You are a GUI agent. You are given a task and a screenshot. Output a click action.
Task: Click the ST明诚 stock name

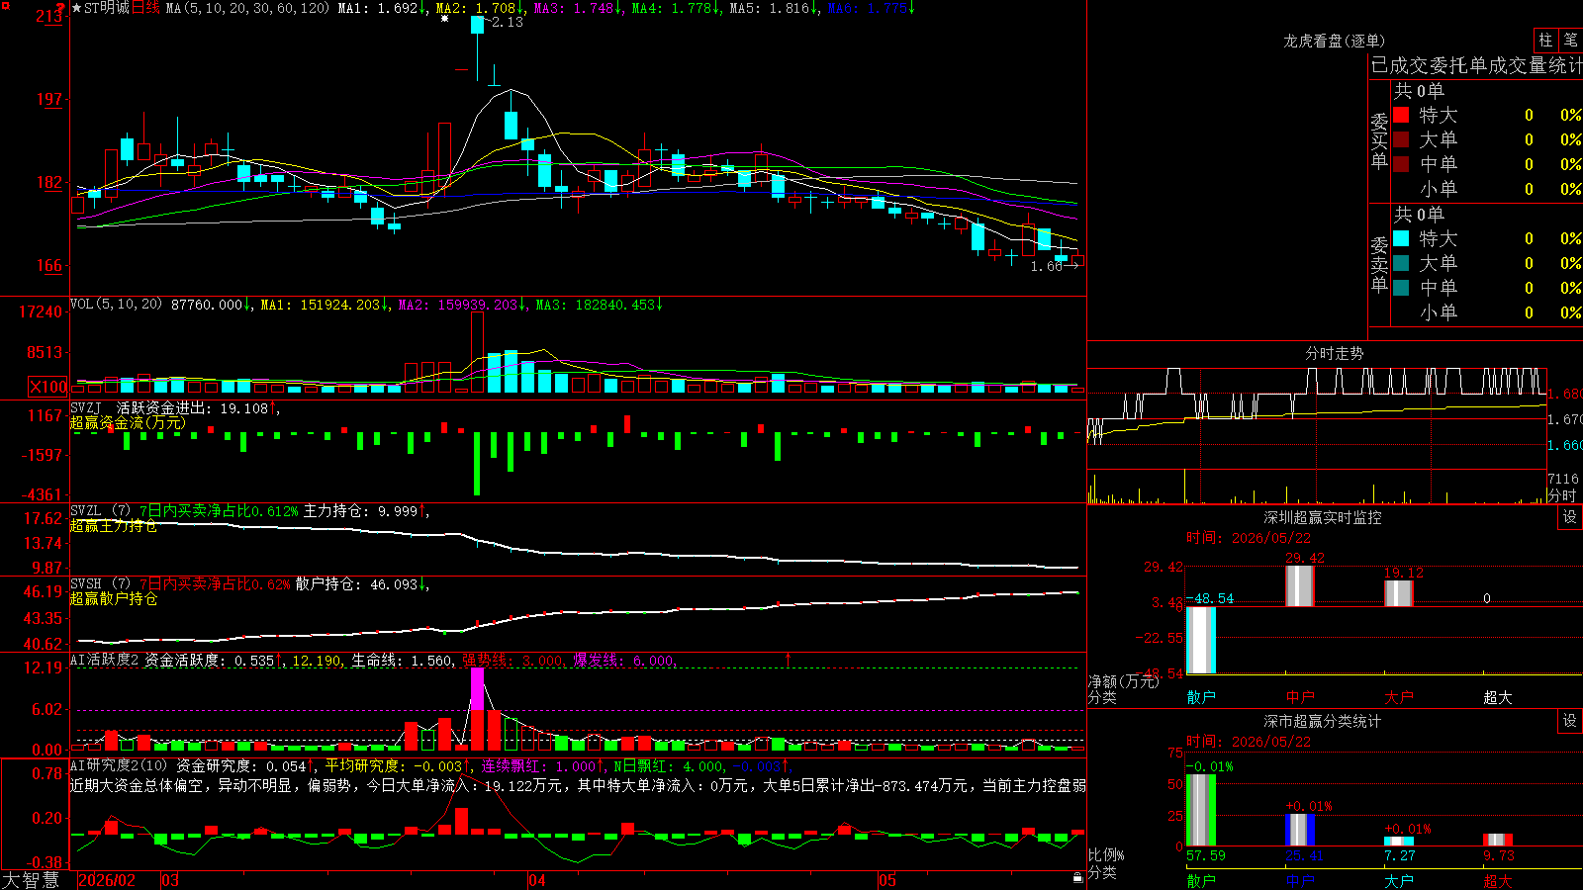tap(107, 8)
